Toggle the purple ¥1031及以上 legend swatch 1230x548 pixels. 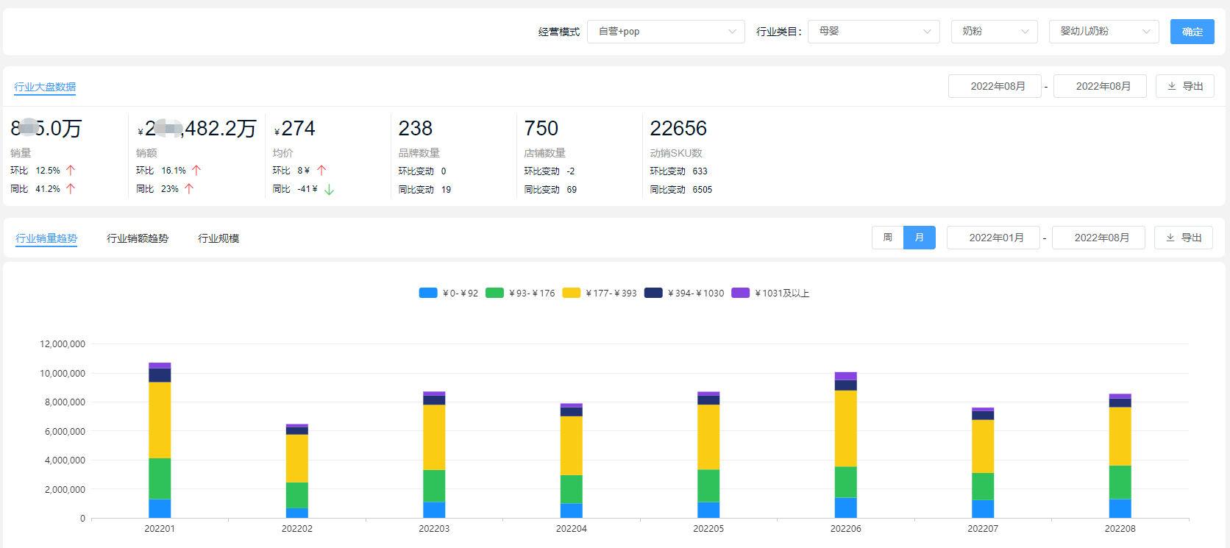pos(741,293)
